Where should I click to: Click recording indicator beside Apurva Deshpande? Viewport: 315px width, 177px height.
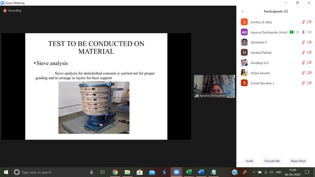[297, 32]
